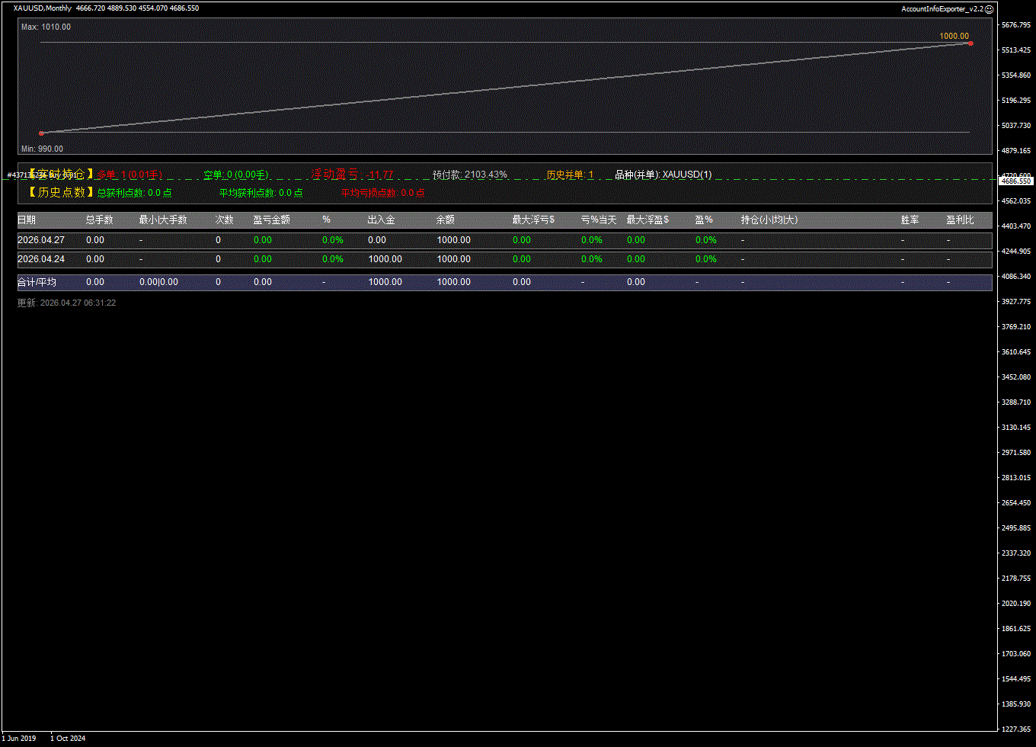Click the 合计/平均 summary row
1036x747 pixels.
pyautogui.click(x=37, y=283)
